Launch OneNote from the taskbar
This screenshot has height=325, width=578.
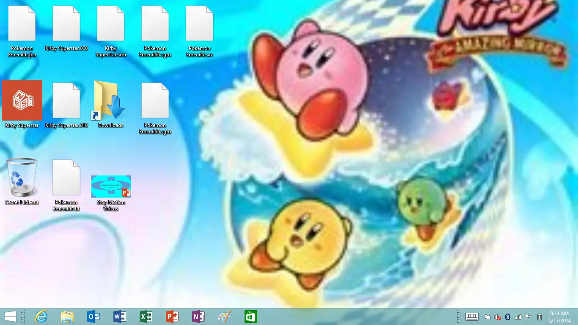point(198,317)
